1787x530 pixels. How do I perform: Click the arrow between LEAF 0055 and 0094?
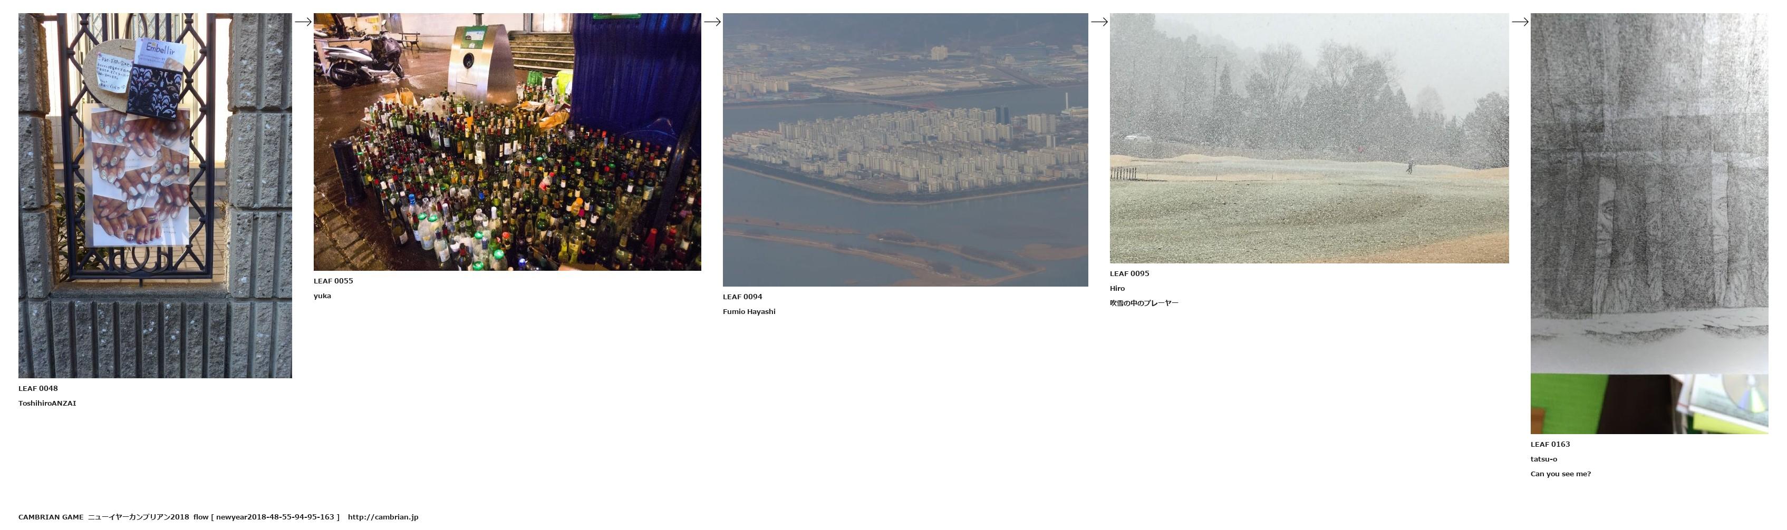coord(712,22)
